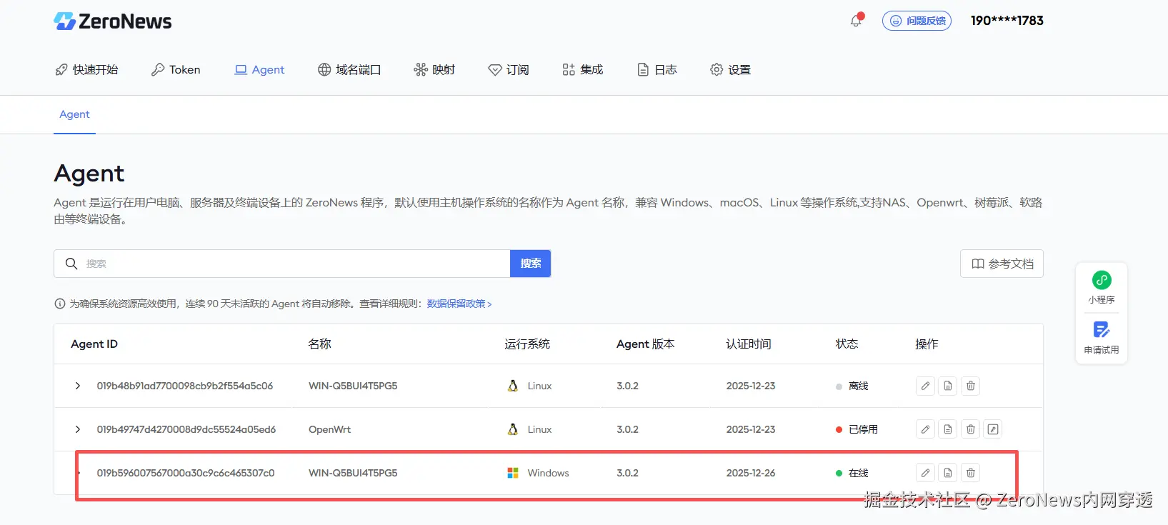
Task: Click Agent 版本 column header
Action: [x=646, y=344]
